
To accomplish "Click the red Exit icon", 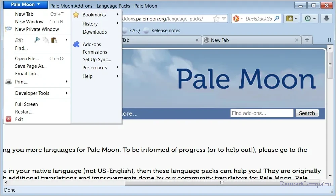I will click(x=9, y=119).
